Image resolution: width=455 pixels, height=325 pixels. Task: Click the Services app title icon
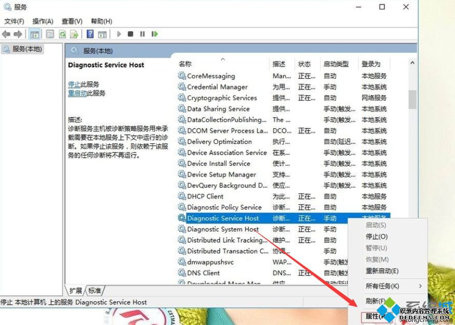(7, 6)
